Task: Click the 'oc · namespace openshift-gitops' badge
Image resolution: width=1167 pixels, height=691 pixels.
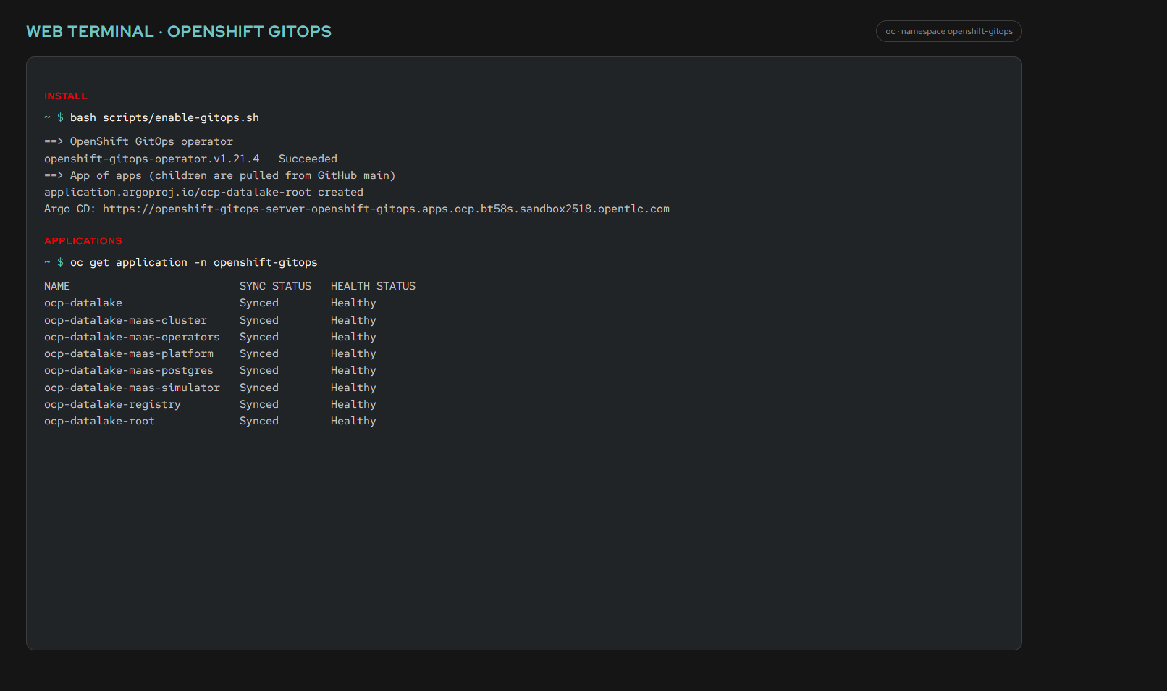Action: [948, 31]
